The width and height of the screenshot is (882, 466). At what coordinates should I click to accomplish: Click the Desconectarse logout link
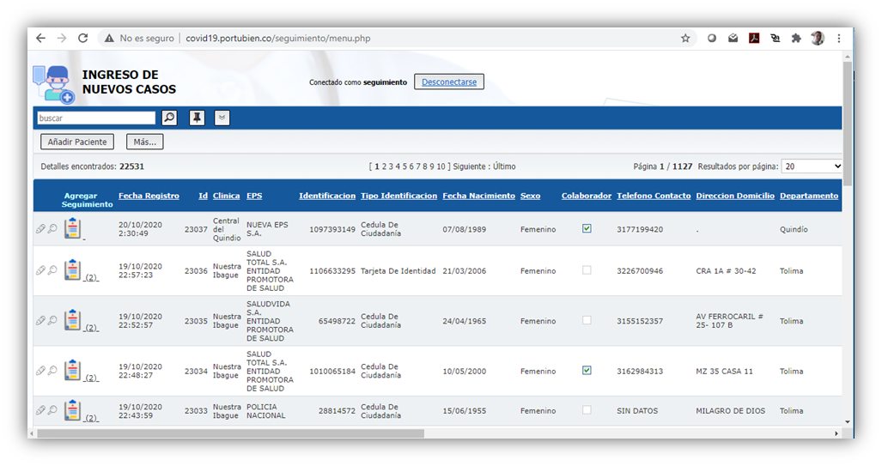(449, 82)
